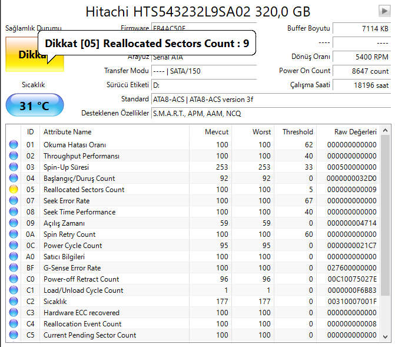Click the blue status icon for Power-off Retract Count

(x=14, y=279)
